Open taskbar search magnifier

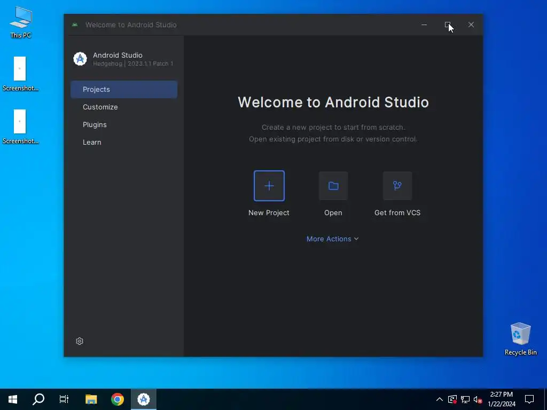click(38, 399)
